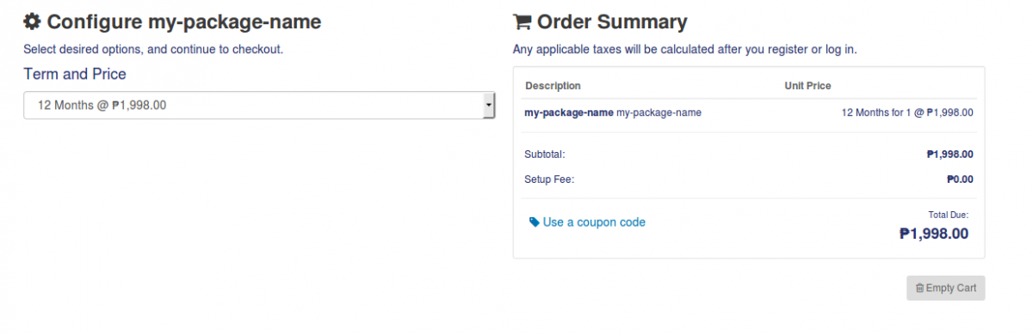Click the Setup Fee value ₱0.00
Viewport: 1033px width, 334px height.
click(960, 179)
